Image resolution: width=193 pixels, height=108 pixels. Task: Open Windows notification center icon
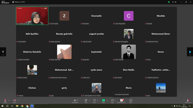point(190,106)
